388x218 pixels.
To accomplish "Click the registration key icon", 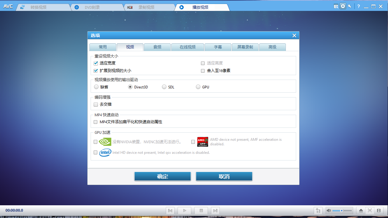I will click(x=350, y=6).
